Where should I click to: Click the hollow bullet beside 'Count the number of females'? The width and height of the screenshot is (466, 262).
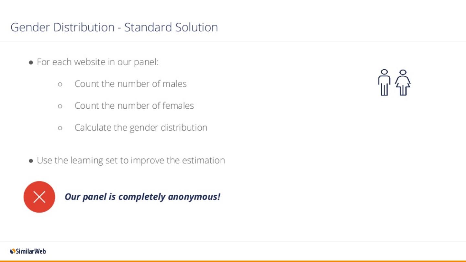tap(60, 106)
